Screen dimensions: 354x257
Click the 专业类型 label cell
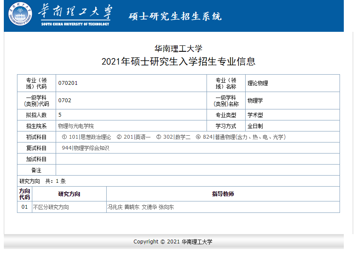(226, 115)
